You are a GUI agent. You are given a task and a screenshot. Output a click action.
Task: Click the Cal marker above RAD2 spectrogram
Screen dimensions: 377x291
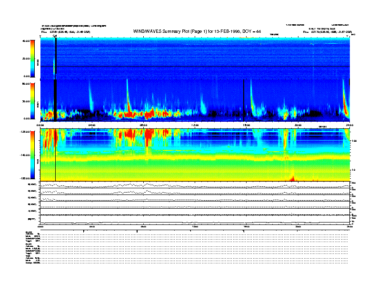click(55, 36)
